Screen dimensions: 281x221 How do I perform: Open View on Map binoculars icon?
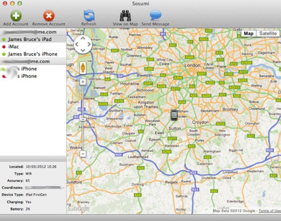point(125,16)
